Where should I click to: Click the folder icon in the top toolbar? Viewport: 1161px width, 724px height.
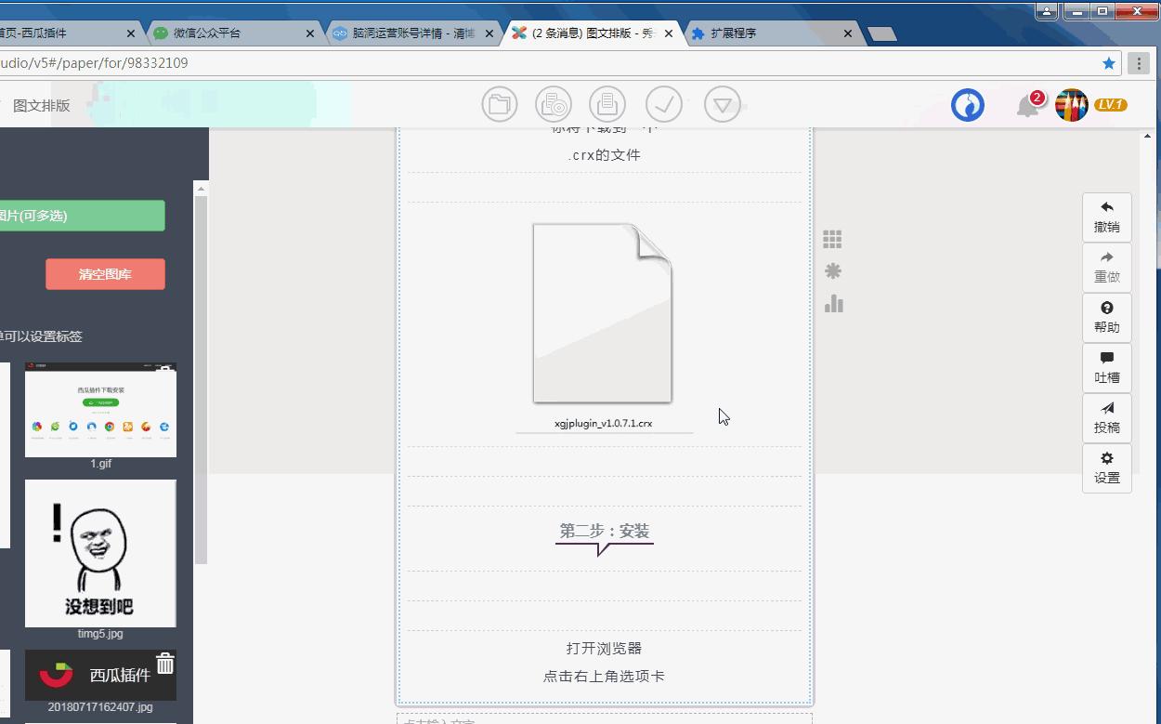[499, 104]
